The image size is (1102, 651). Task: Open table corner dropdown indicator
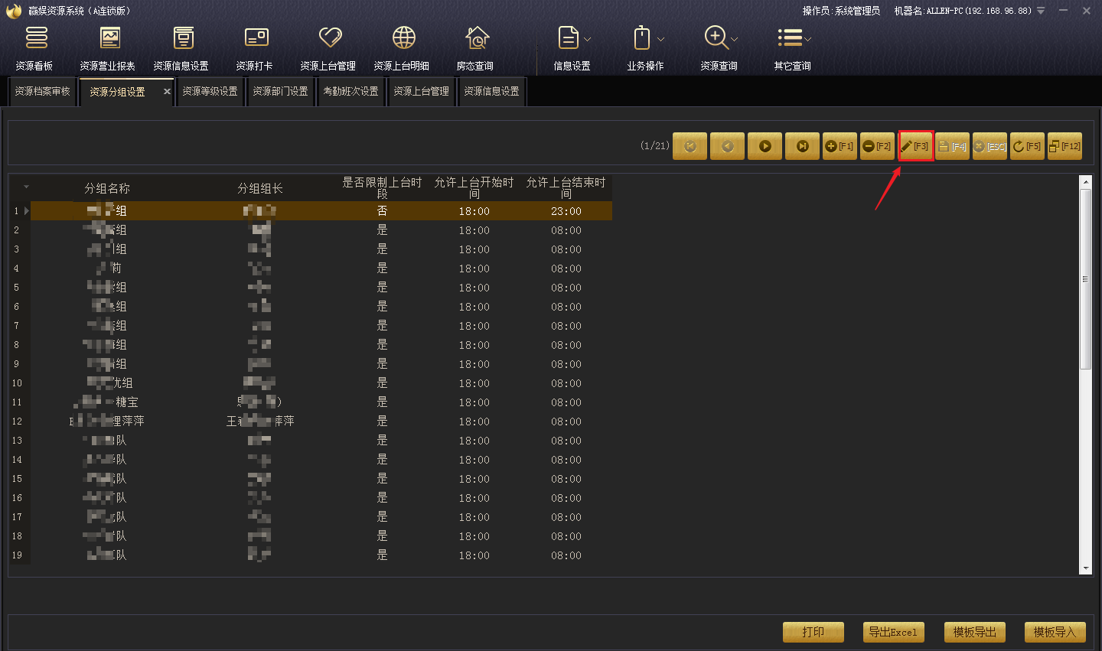pos(26,187)
